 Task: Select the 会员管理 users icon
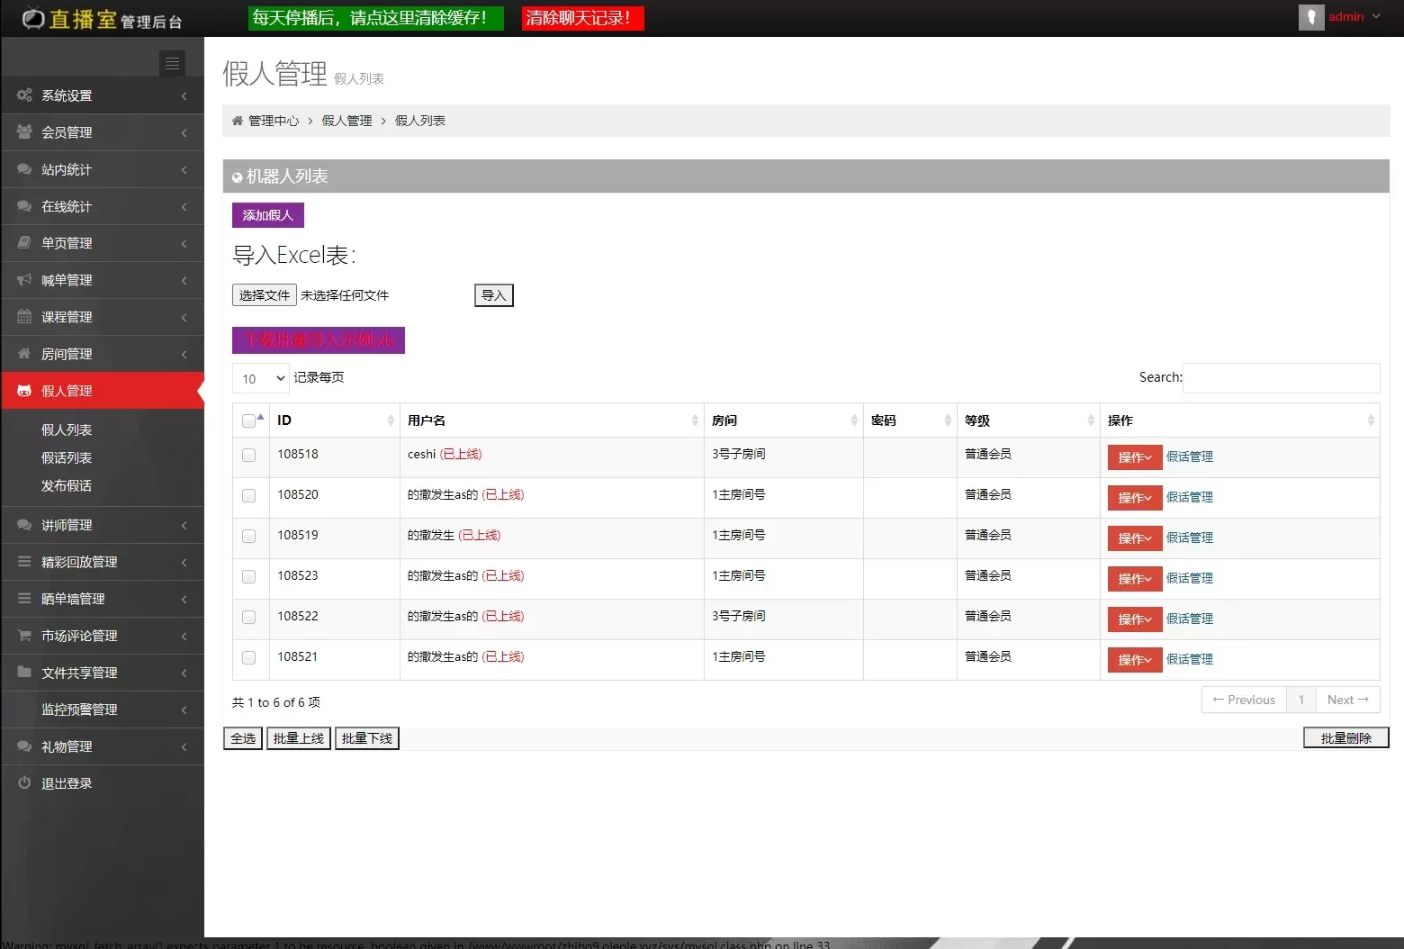coord(24,131)
